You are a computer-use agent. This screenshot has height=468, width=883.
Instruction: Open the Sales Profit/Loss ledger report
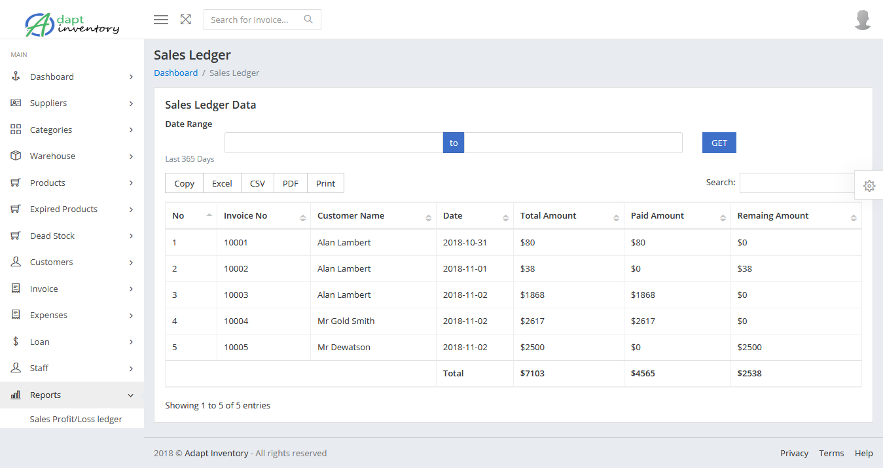click(x=75, y=419)
